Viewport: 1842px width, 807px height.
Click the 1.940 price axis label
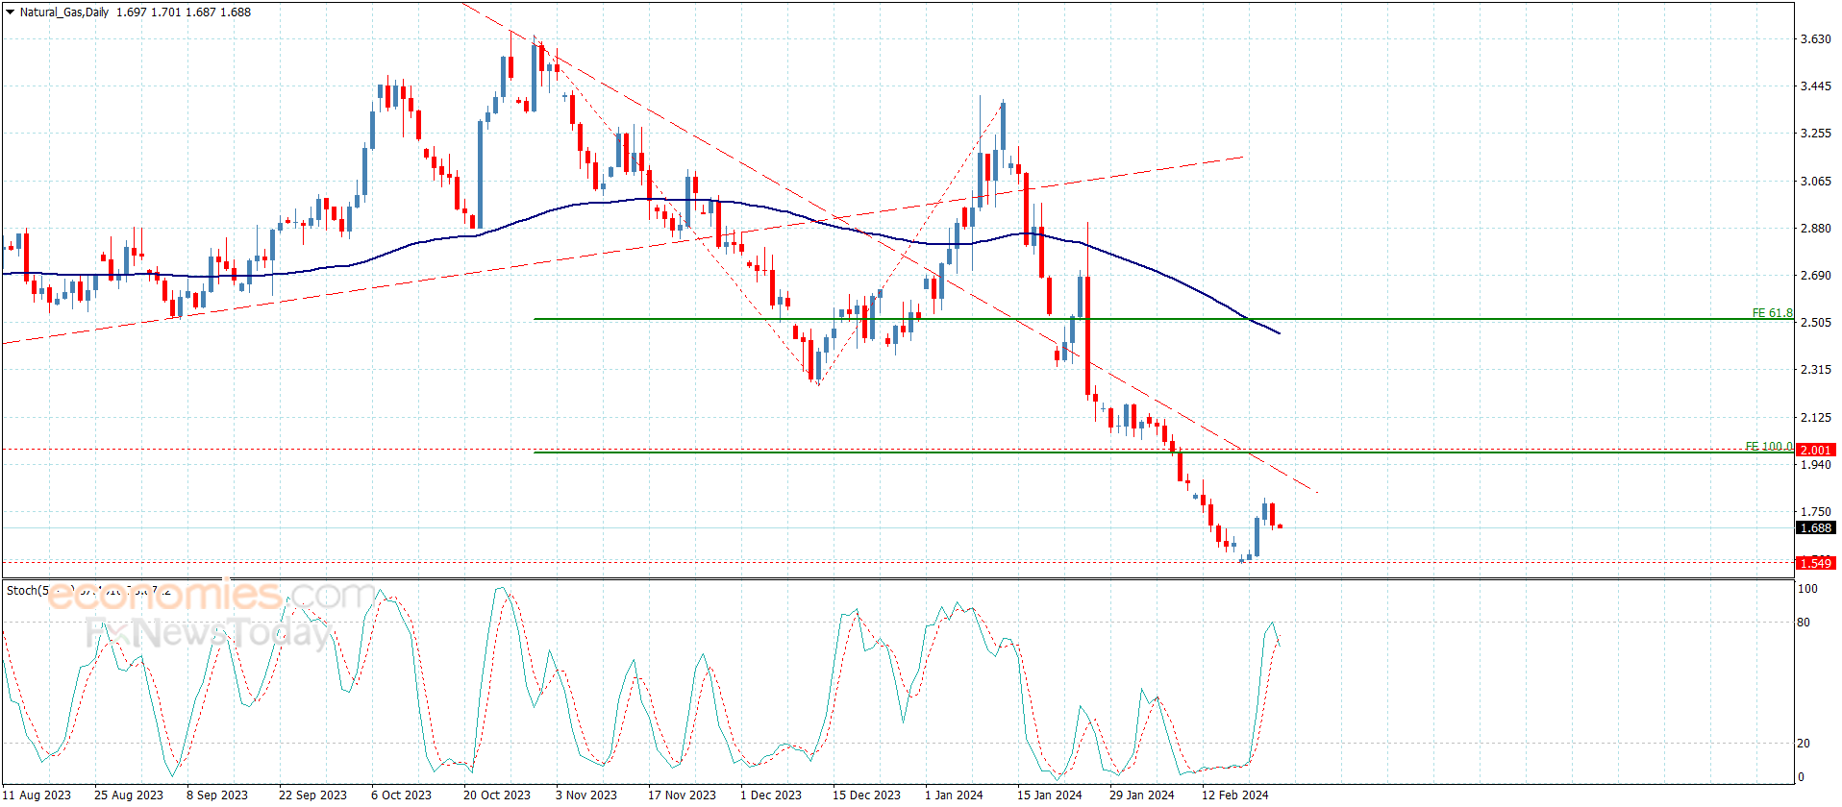point(1815,465)
